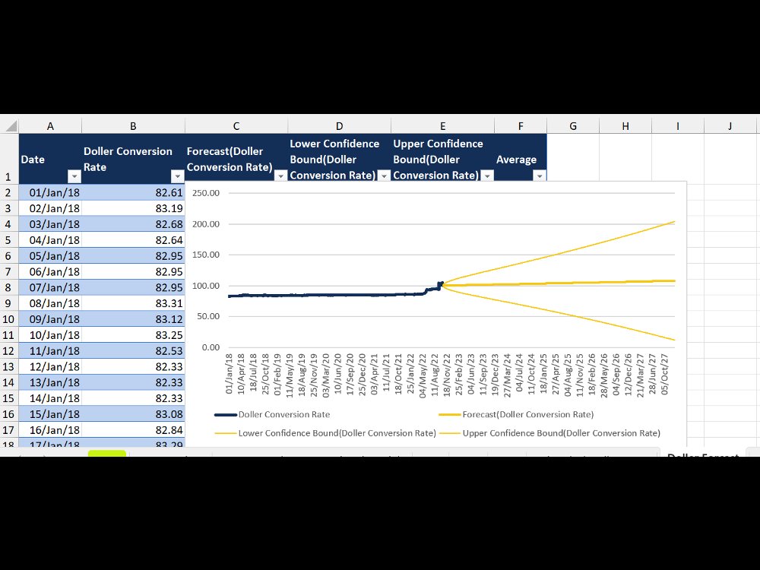Click the cell with date 05/Jan/18
This screenshot has height=570, width=760.
tap(50, 256)
